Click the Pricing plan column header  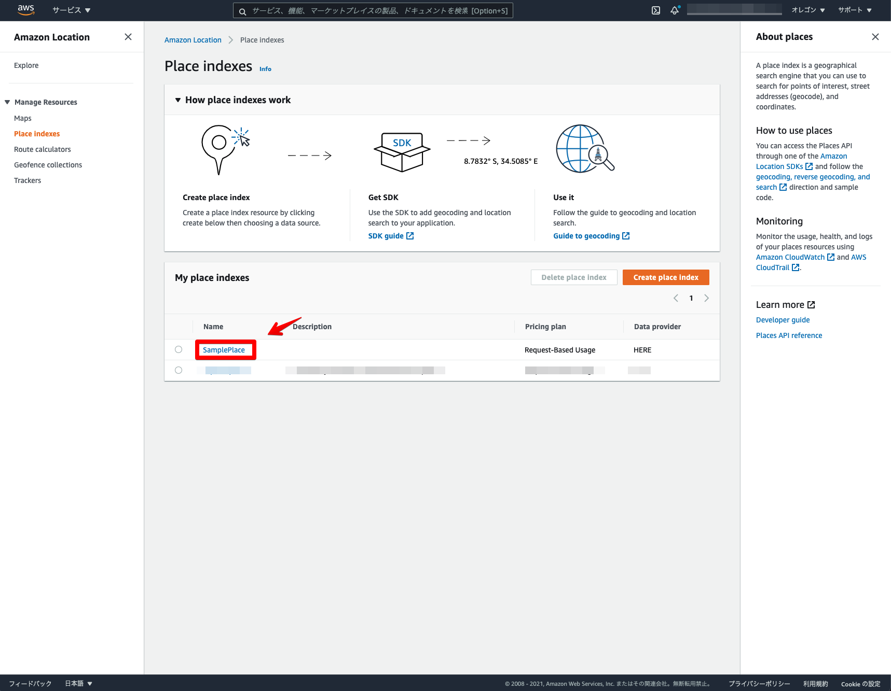point(545,327)
